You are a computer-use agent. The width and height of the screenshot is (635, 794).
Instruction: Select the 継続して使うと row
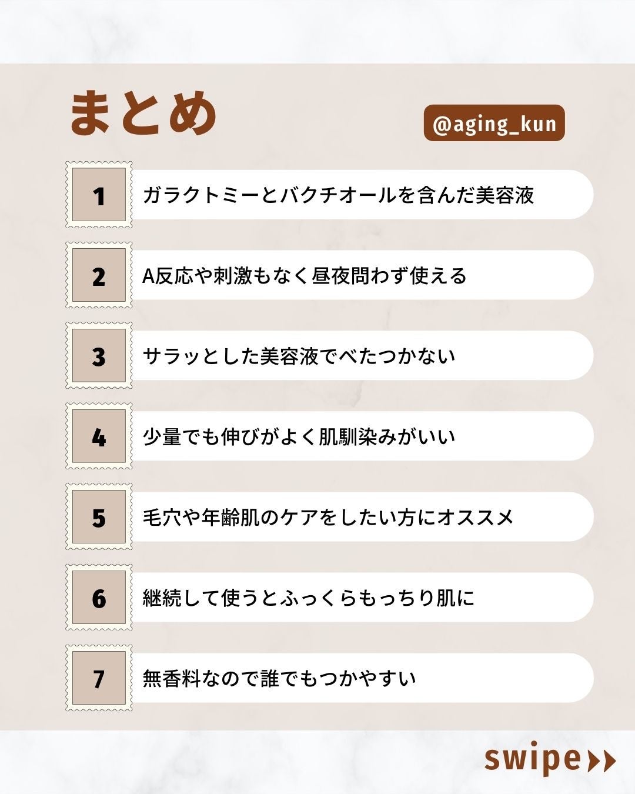308,598
